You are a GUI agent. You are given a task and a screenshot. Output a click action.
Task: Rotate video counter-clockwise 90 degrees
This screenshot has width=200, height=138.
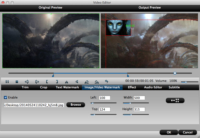87,82
